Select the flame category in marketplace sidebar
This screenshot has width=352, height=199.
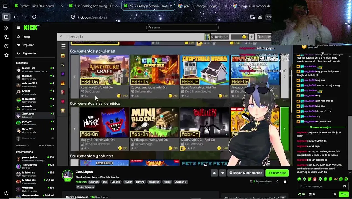[x=63, y=83]
